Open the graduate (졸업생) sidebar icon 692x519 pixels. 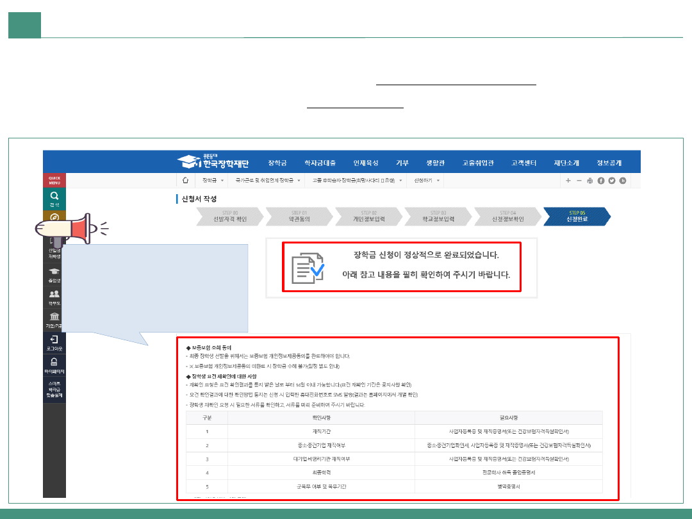pyautogui.click(x=54, y=274)
